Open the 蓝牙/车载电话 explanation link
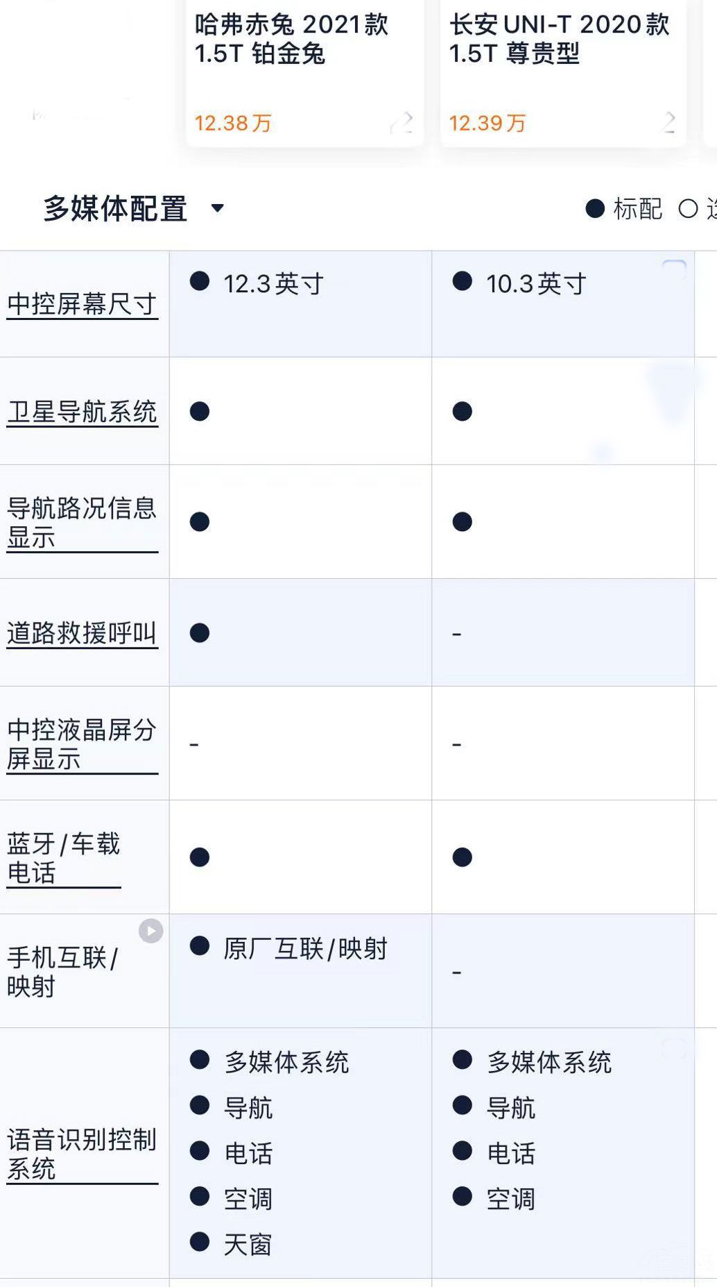 point(64,857)
